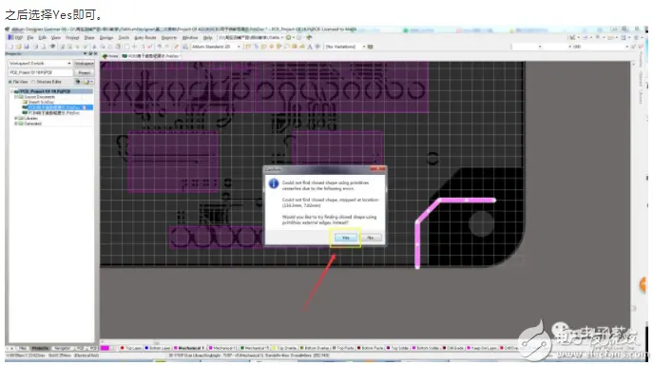This screenshot has width=653, height=365.
Task: Click No in the Confirm dialog
Action: click(371, 238)
